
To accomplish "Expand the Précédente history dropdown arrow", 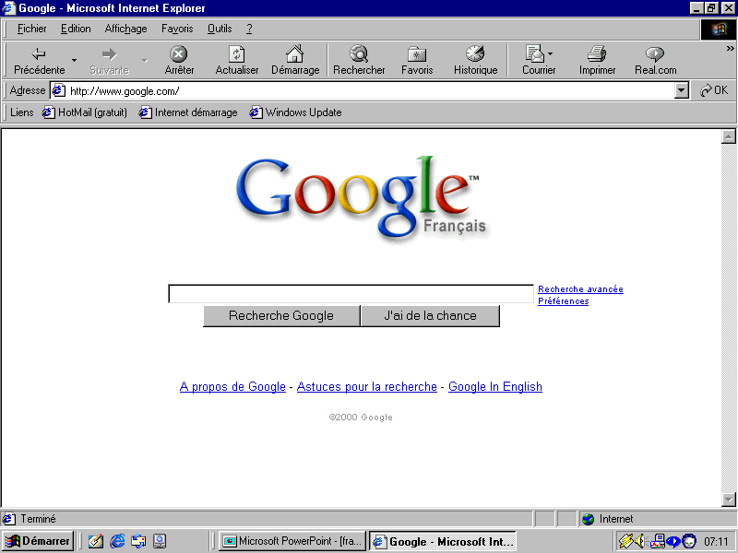I will tap(75, 61).
